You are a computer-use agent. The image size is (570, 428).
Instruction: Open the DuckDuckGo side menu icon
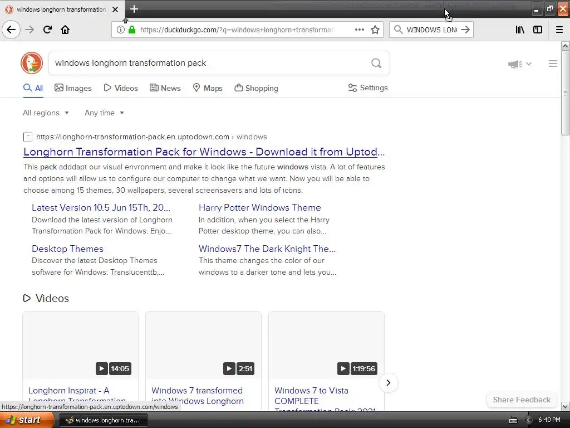(x=553, y=64)
